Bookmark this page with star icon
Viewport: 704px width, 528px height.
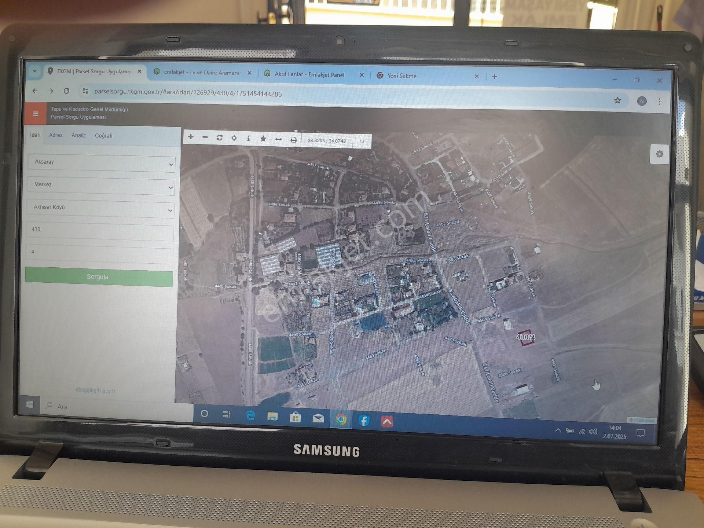click(617, 100)
